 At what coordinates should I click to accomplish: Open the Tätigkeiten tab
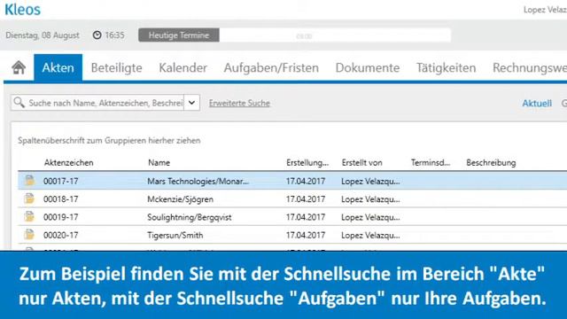[446, 67]
